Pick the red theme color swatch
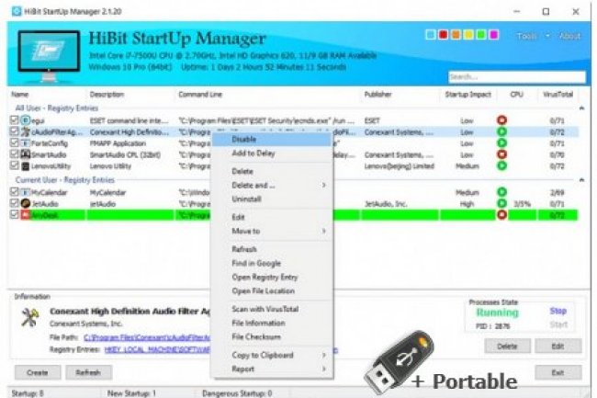 (444, 36)
